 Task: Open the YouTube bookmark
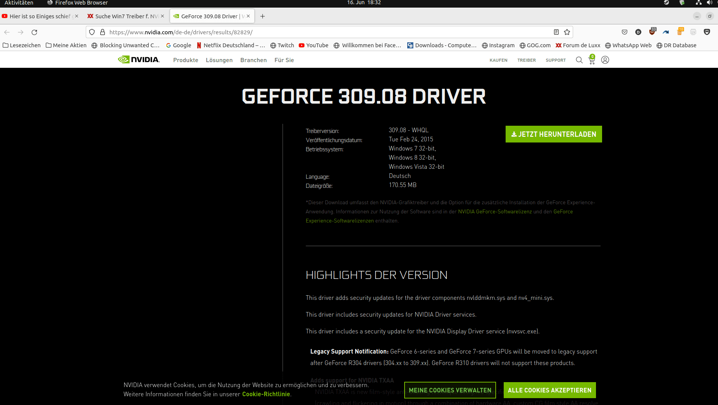tap(313, 45)
